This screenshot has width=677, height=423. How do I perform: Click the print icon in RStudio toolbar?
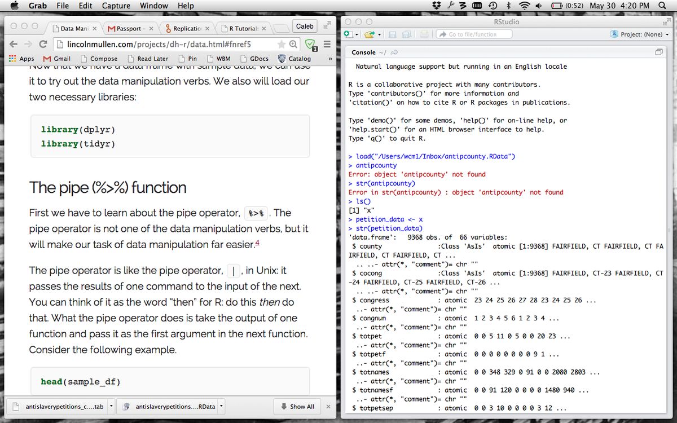tap(424, 34)
